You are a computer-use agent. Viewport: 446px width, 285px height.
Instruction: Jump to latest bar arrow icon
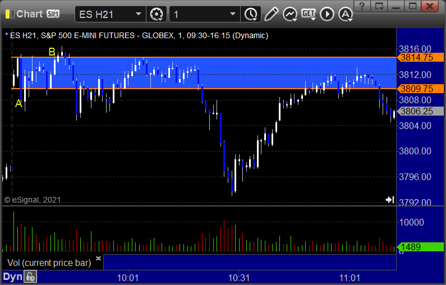[390, 200]
